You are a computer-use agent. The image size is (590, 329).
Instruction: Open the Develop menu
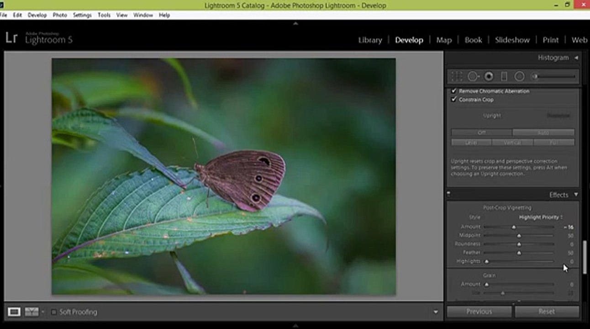[37, 15]
